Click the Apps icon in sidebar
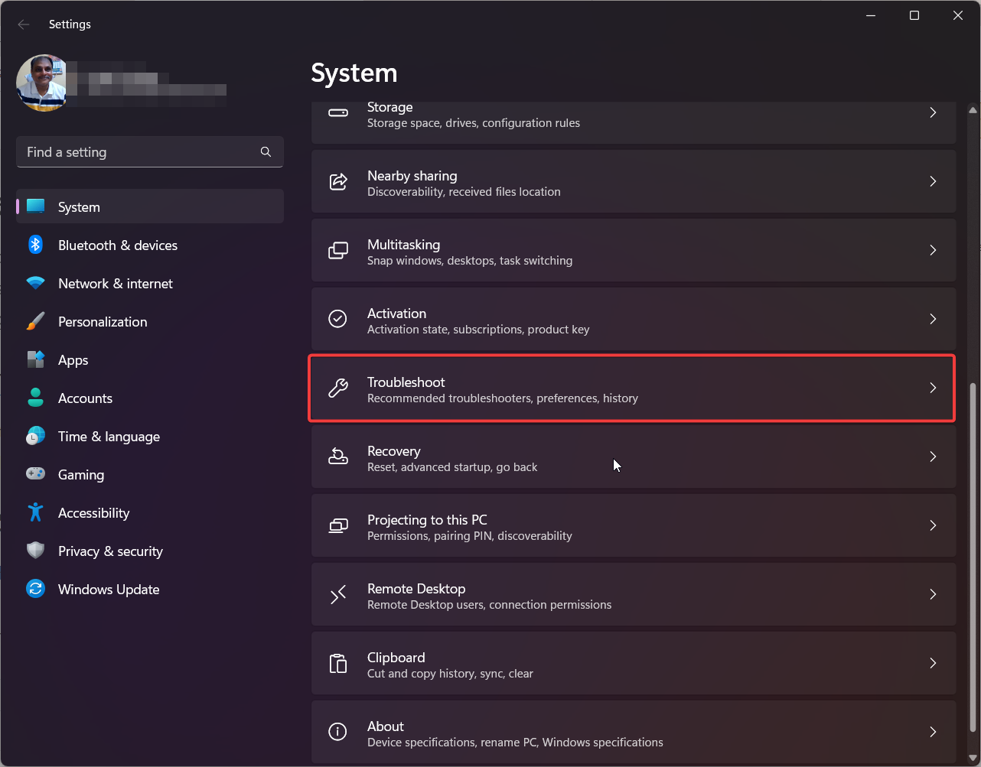The height and width of the screenshot is (767, 981). (x=36, y=359)
